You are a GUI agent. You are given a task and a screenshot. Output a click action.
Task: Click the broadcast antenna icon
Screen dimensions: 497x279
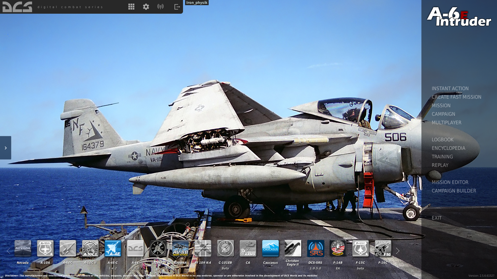coord(160,7)
